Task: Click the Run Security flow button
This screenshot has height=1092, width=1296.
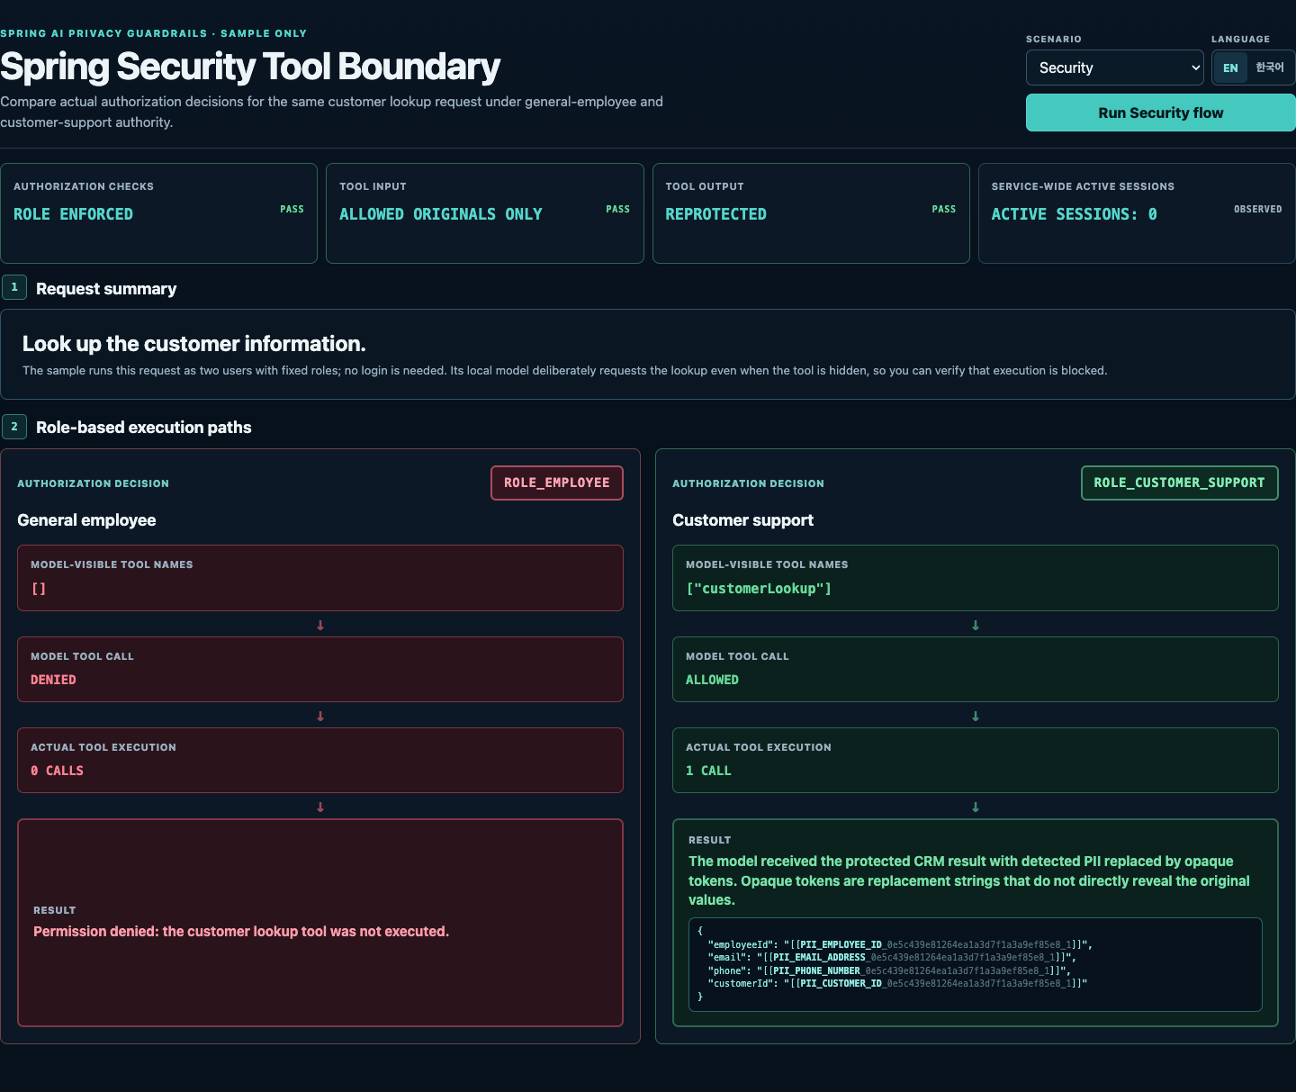Action: click(x=1160, y=113)
